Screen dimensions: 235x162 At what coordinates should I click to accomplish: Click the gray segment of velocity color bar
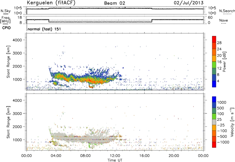(214, 122)
